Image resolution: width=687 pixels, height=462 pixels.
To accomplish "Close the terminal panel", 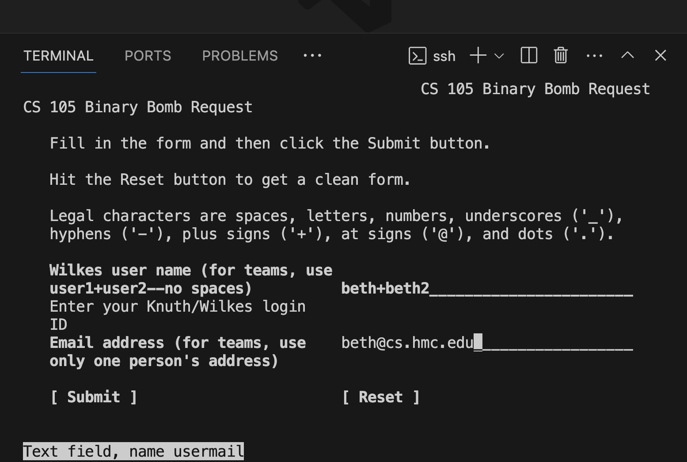I will coord(660,56).
